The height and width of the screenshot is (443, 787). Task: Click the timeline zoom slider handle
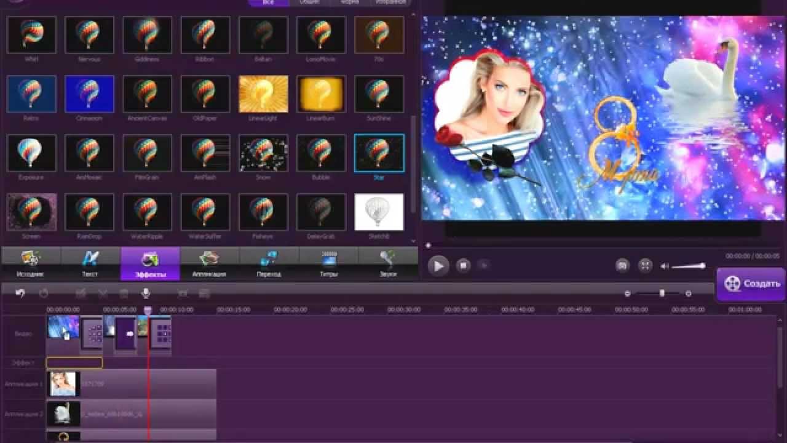click(x=662, y=293)
